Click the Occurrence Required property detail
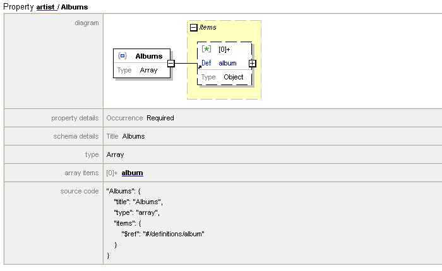Screen dimensions: 442x271 click(x=140, y=118)
